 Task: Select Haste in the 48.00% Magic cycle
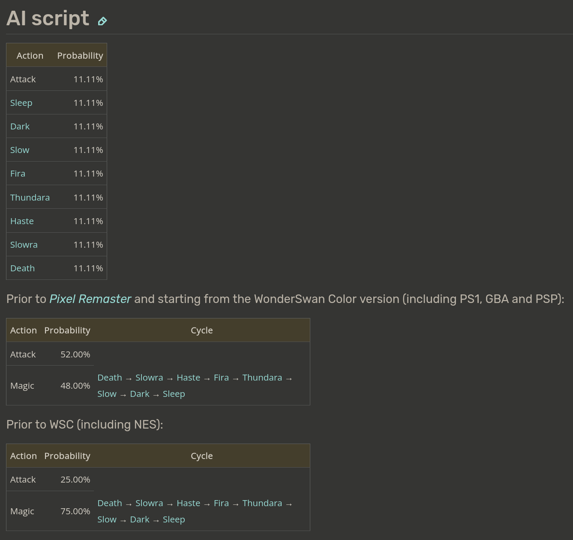(189, 378)
